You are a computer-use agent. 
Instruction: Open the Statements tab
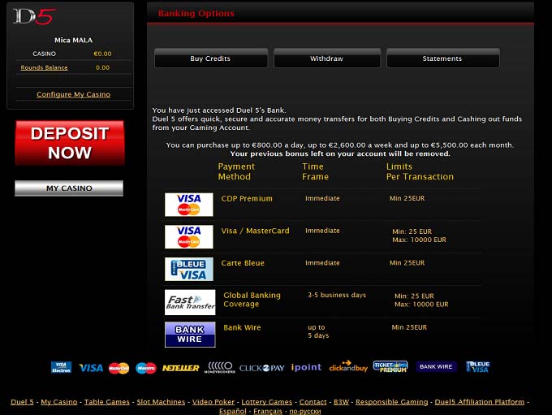442,58
